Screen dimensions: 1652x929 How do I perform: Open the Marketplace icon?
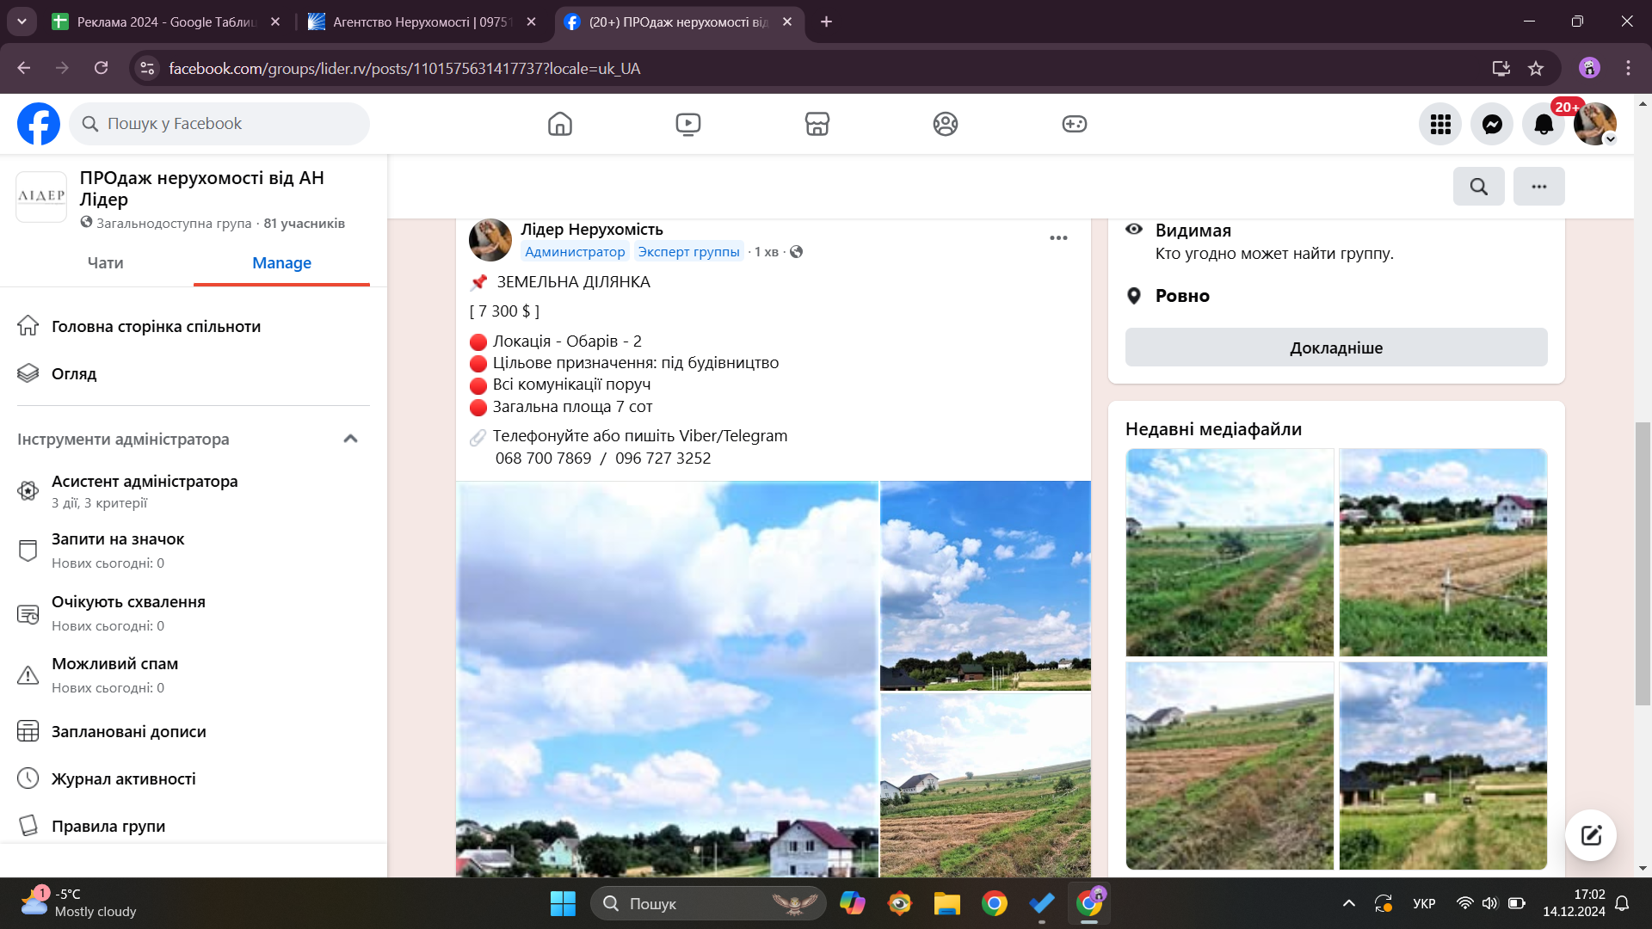pos(817,124)
